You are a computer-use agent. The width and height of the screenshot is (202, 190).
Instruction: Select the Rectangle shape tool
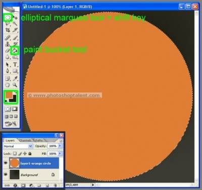(15, 71)
